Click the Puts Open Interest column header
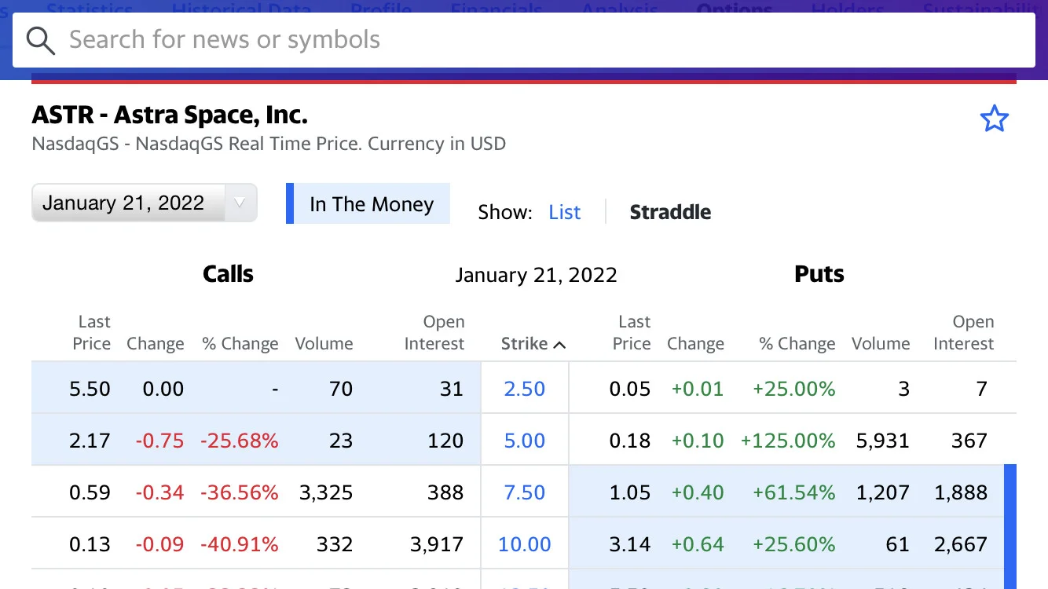 [x=968, y=333]
